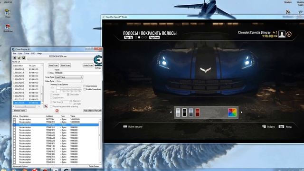304x171 pixels.
Task: Enable the Unrandomizer checkbox
Action: 85,86
